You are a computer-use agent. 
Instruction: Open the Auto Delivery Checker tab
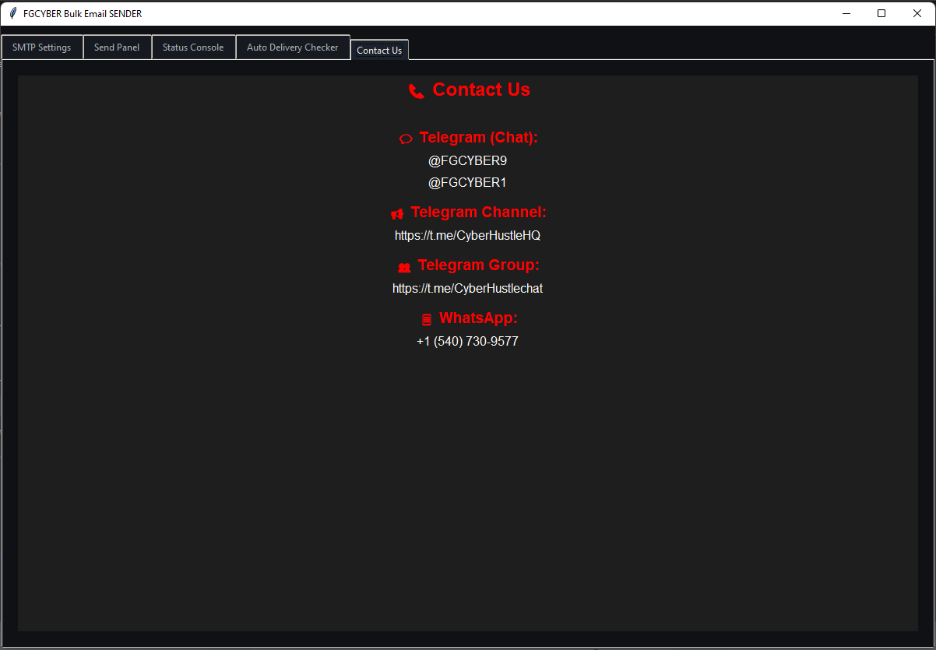(293, 47)
